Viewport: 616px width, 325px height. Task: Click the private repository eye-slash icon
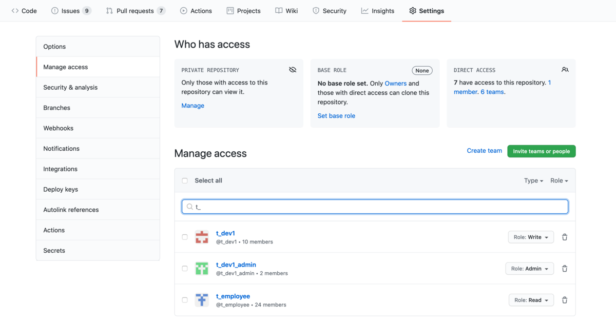293,70
